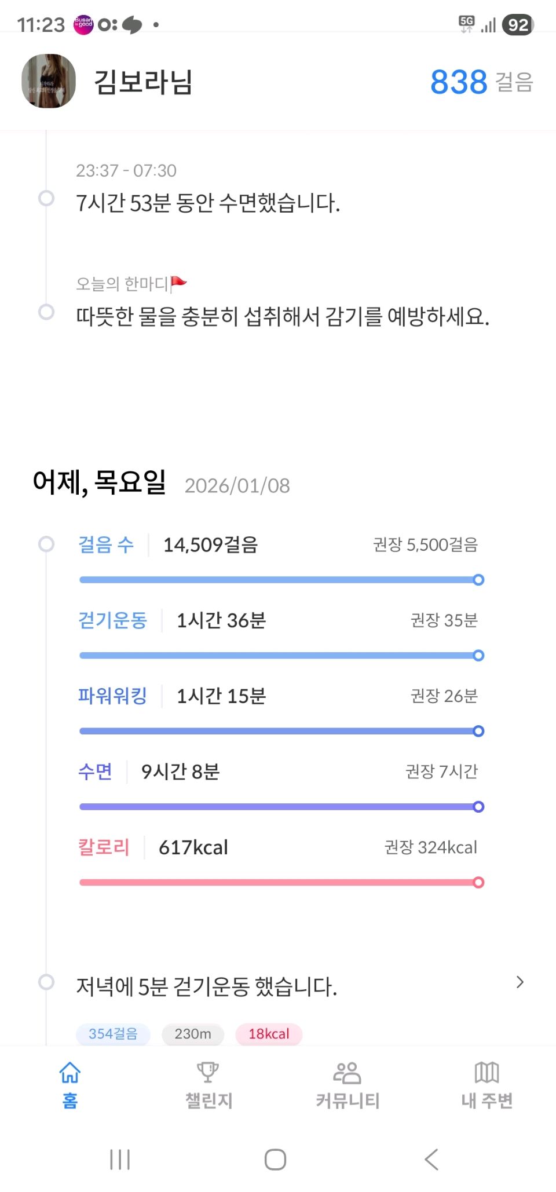Tap the 18kcal pink tag chip
This screenshot has width=556, height=1192.
coord(269,1034)
